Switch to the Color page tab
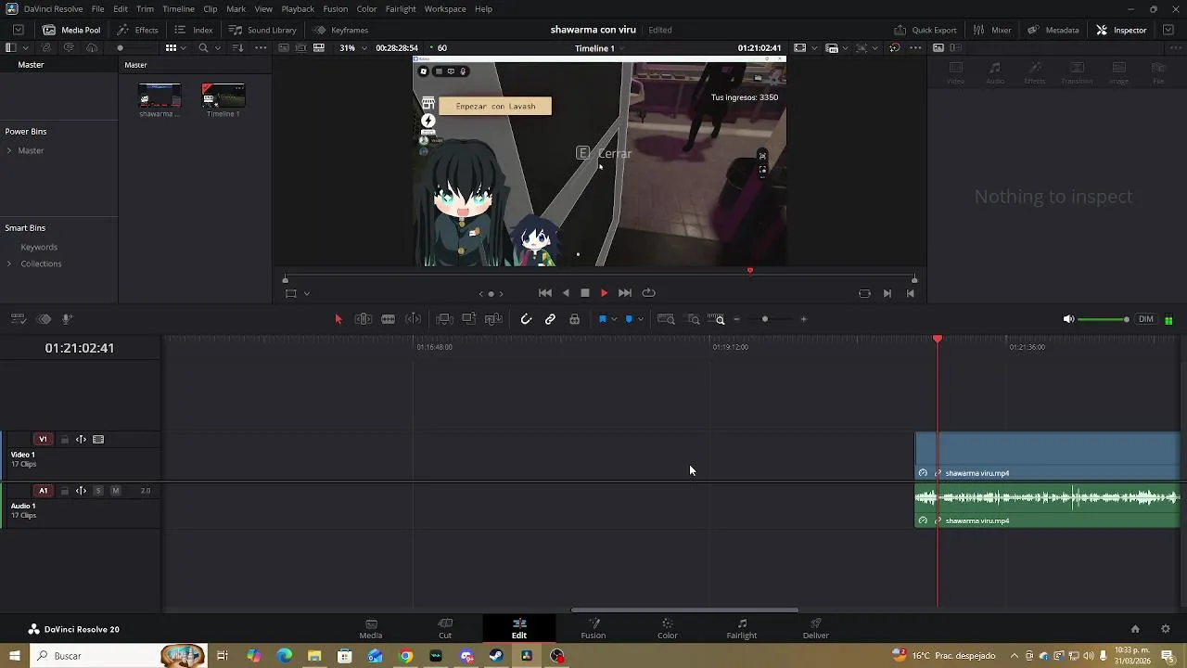 click(x=668, y=628)
